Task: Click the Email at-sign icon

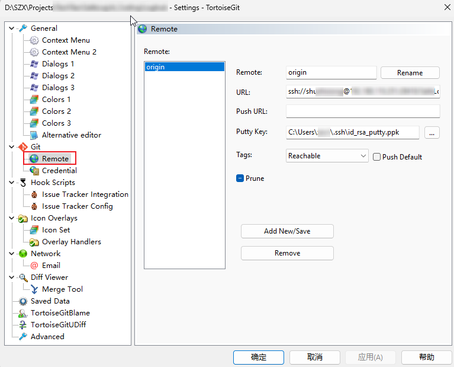Action: [x=34, y=266]
